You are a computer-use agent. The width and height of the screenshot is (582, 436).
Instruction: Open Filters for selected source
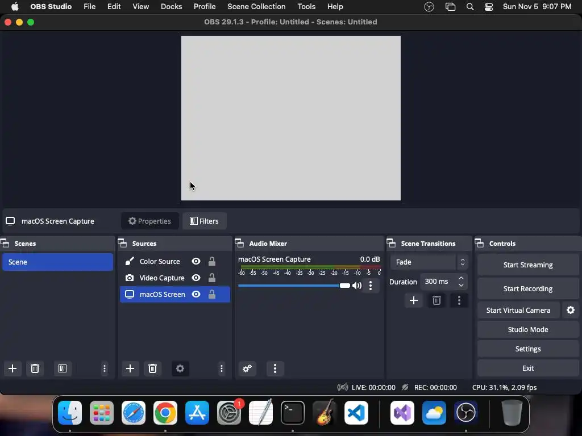point(204,221)
